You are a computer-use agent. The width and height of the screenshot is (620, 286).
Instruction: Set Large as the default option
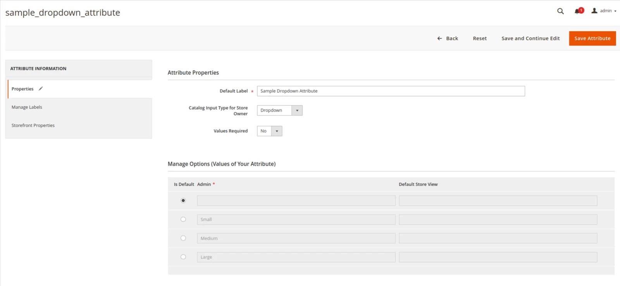[x=183, y=257]
